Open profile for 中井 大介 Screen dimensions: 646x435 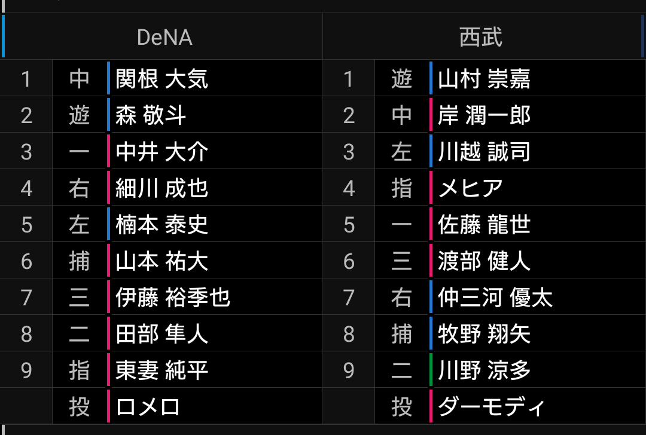(x=161, y=151)
